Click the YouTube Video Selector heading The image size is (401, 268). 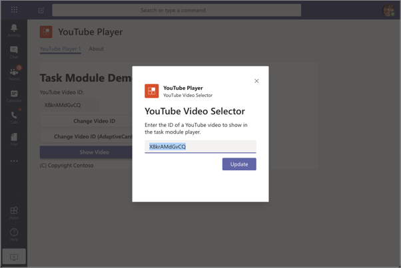point(195,111)
